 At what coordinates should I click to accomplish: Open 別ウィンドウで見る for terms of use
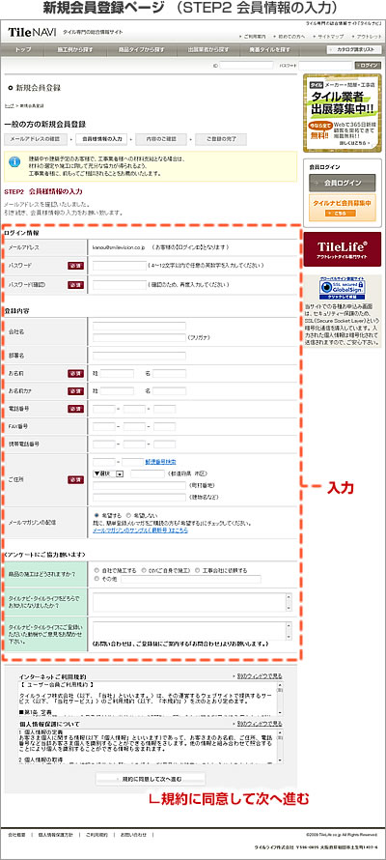tap(258, 676)
